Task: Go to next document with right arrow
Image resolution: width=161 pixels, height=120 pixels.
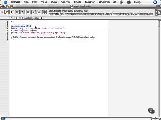Action: (17, 18)
